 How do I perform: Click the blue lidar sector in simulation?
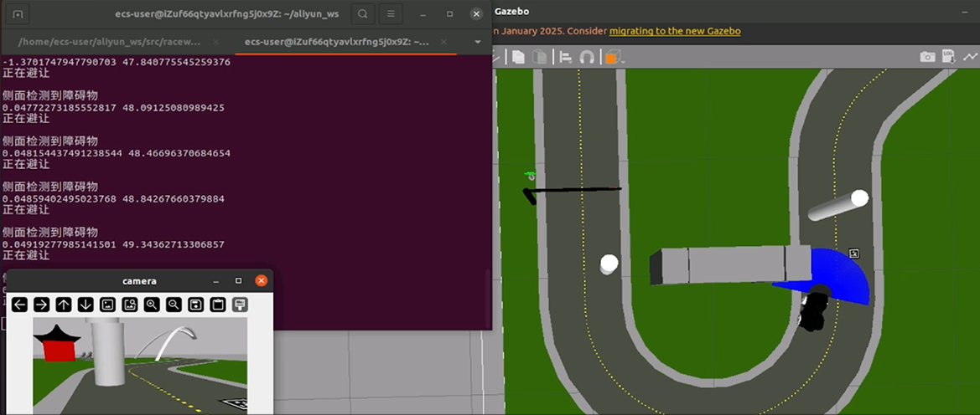843,276
